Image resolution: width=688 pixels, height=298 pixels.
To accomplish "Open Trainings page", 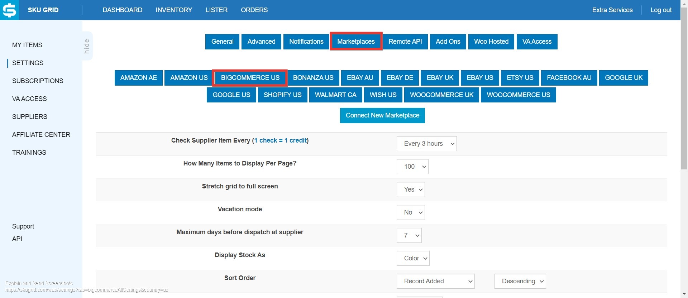I will (29, 153).
